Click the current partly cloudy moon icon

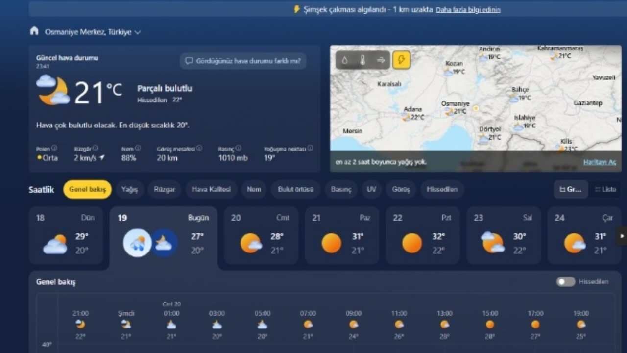tap(53, 90)
